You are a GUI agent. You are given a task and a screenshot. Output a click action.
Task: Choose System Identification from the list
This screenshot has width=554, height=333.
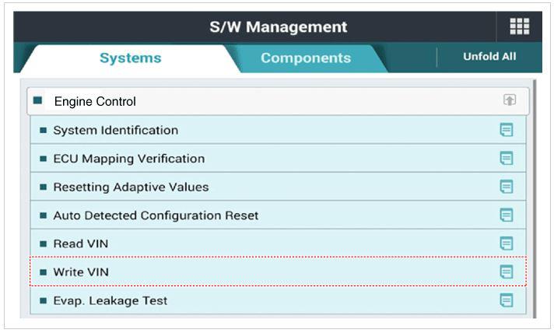tap(115, 130)
